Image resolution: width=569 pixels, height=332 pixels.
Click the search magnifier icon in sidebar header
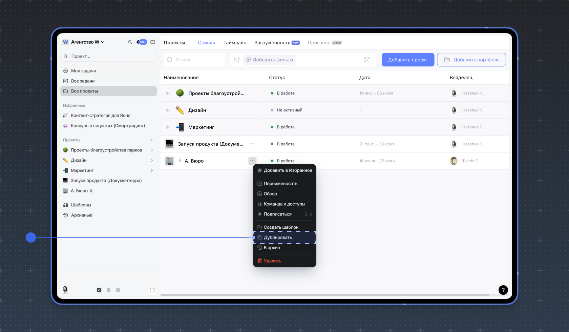tap(130, 42)
